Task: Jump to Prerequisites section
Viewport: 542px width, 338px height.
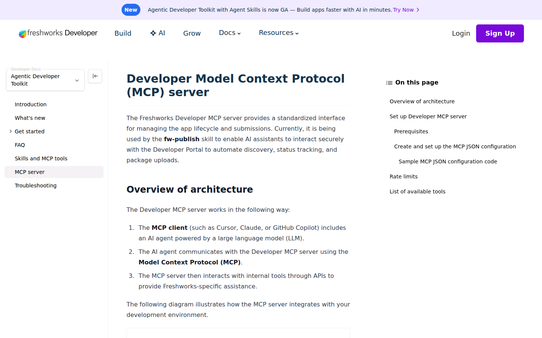Action: pos(411,131)
